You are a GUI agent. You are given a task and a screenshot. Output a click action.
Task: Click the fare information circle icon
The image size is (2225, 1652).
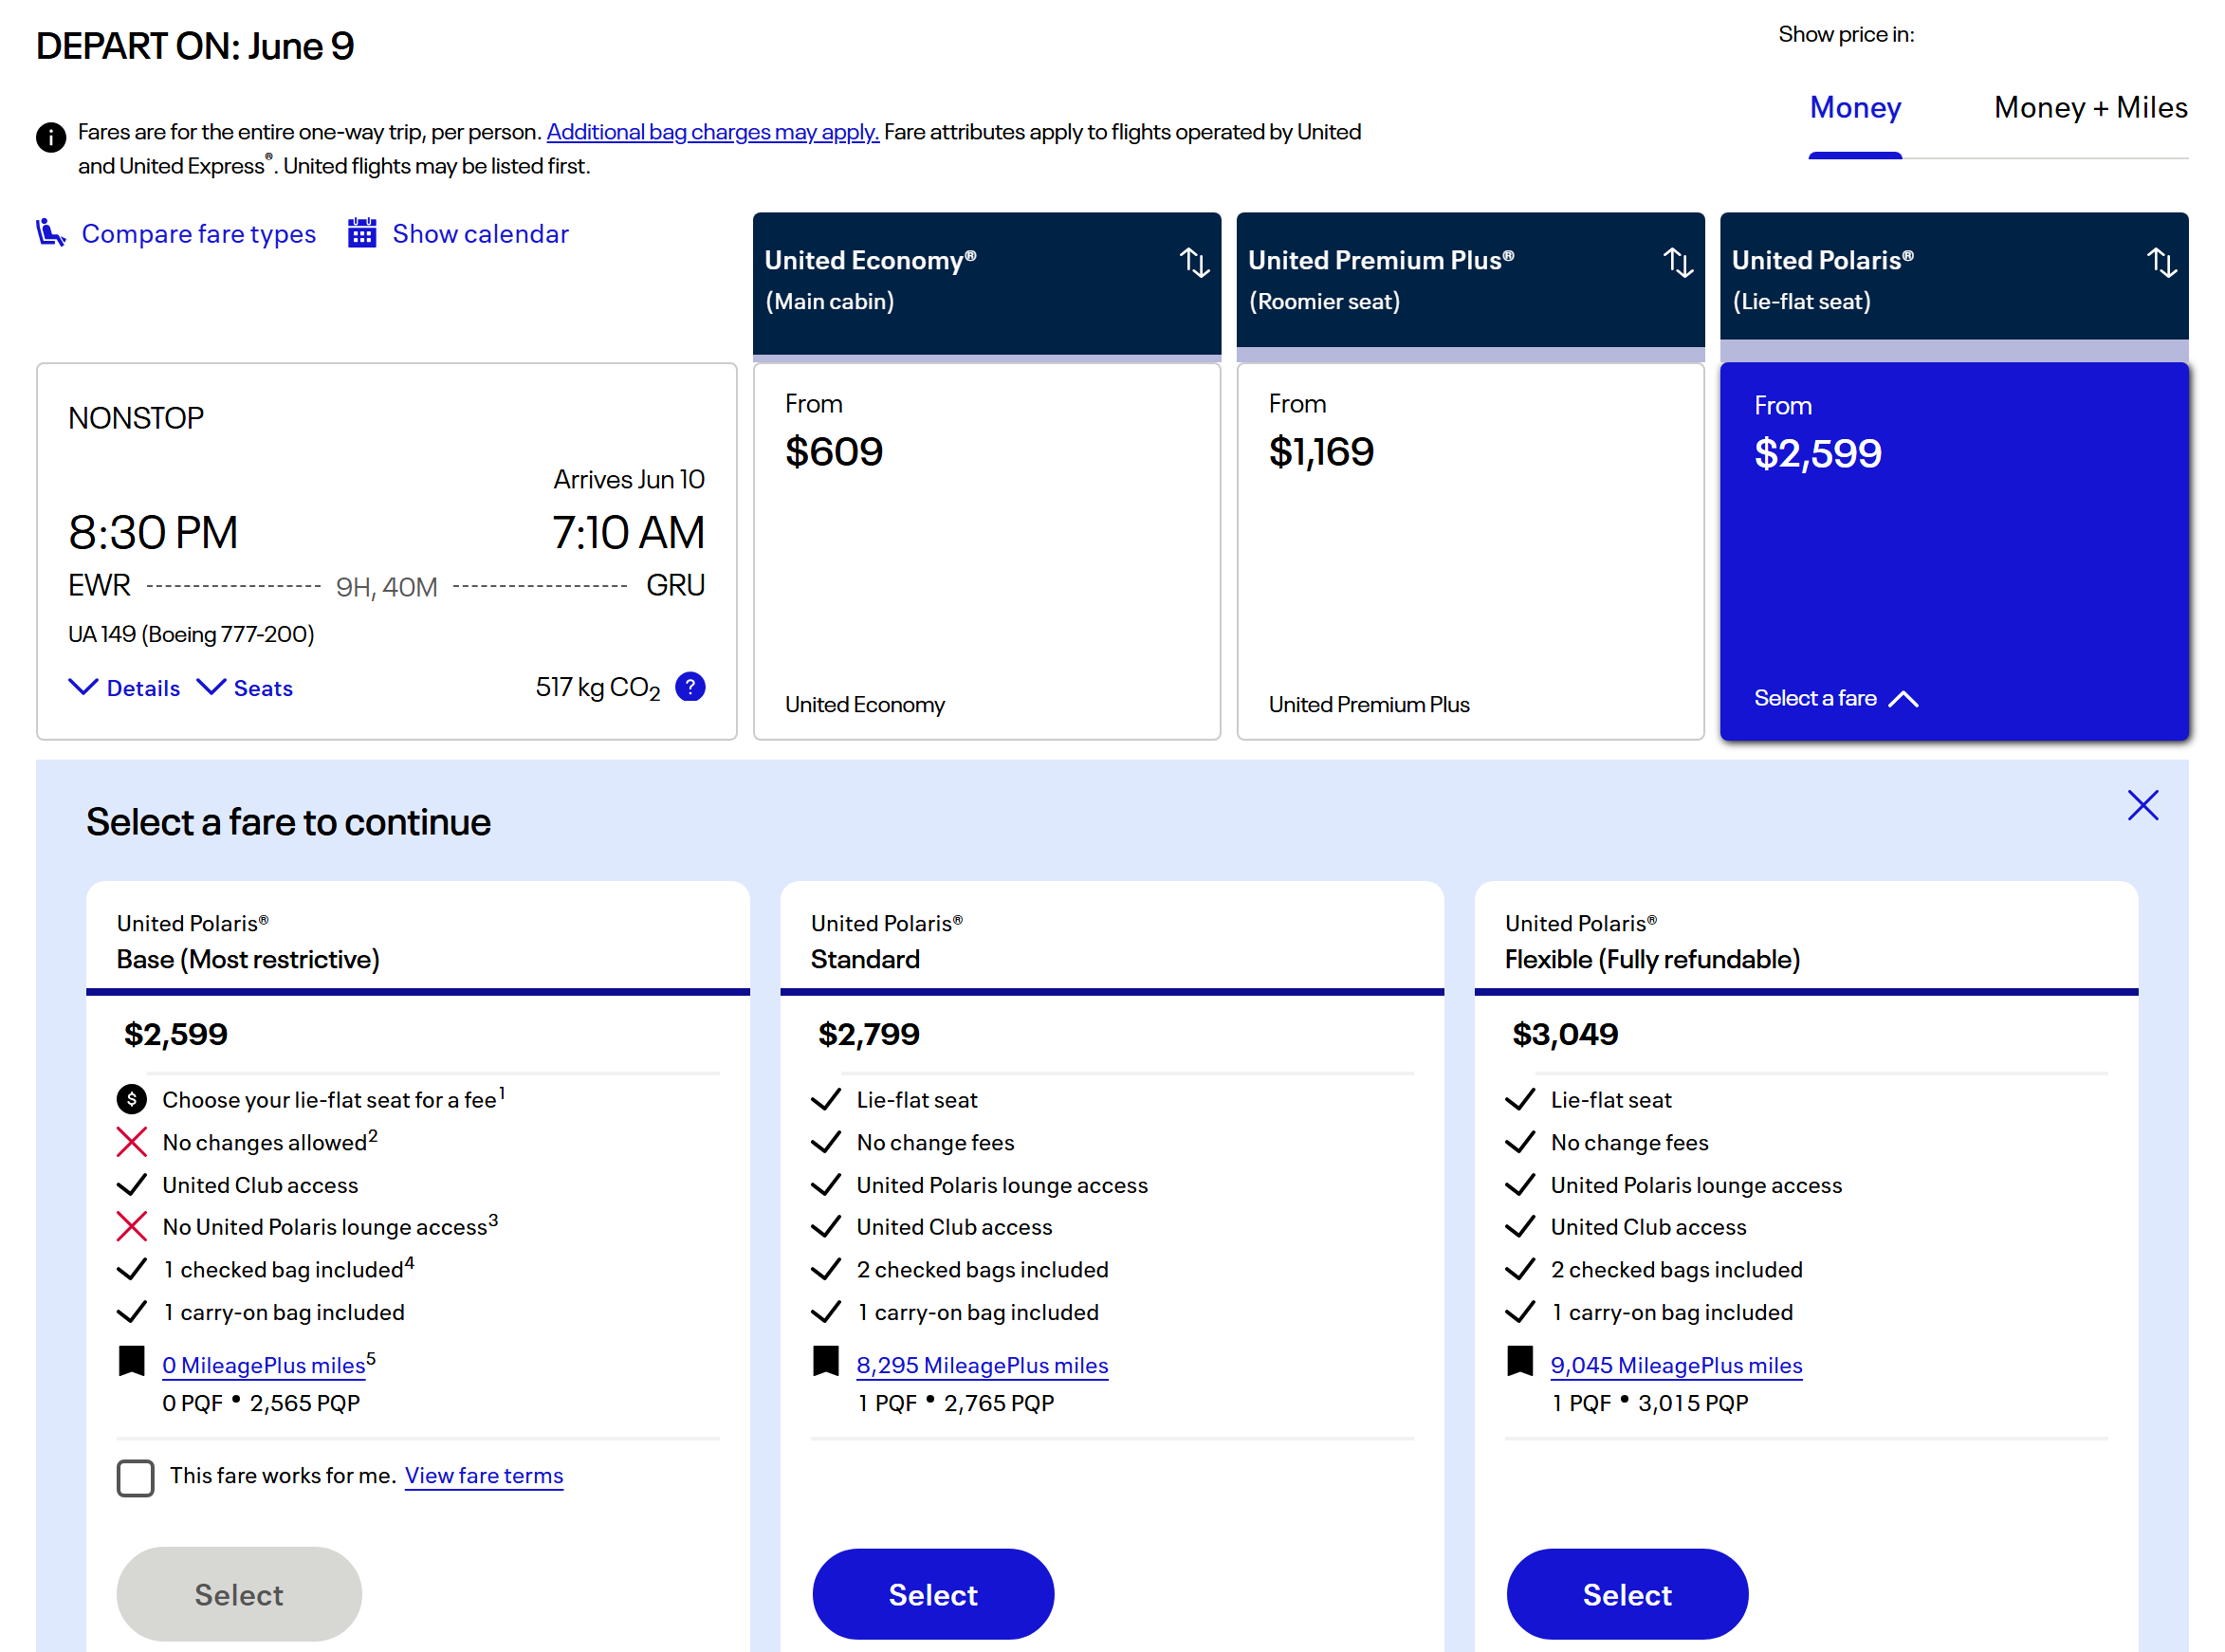pyautogui.click(x=50, y=137)
